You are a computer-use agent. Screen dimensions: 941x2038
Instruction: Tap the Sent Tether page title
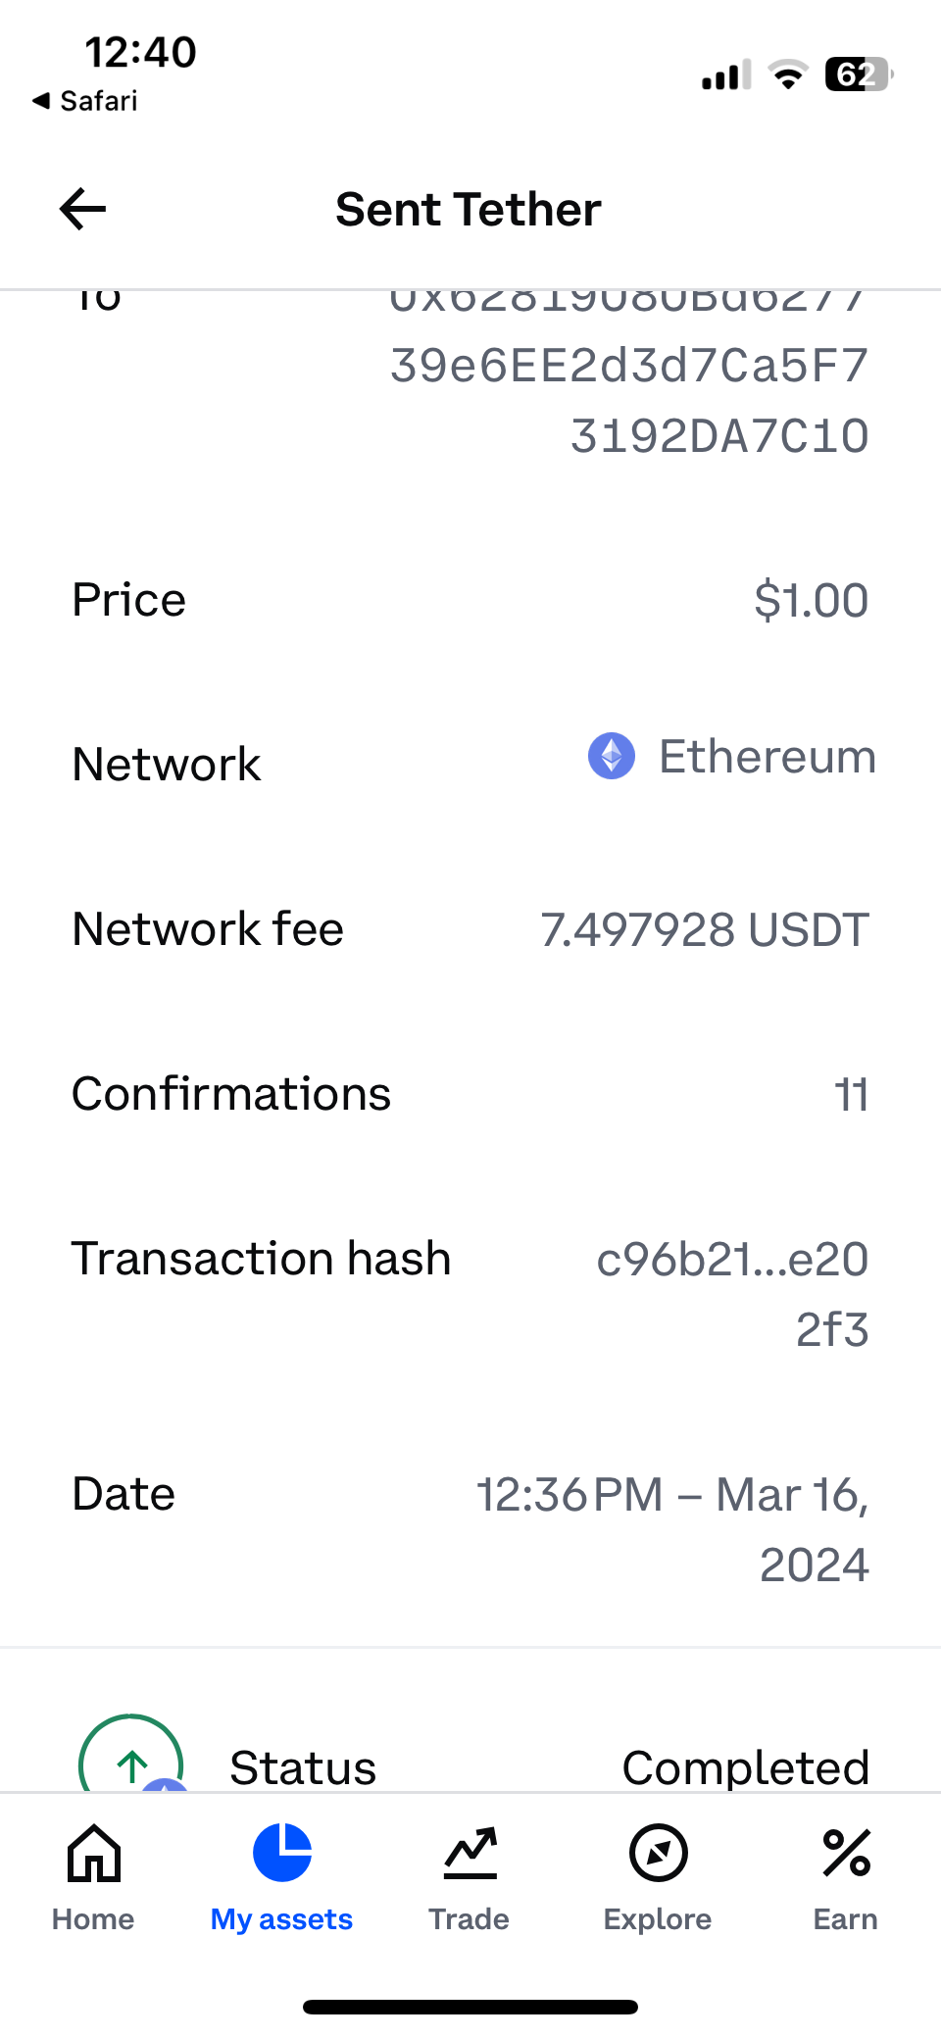[x=469, y=209]
